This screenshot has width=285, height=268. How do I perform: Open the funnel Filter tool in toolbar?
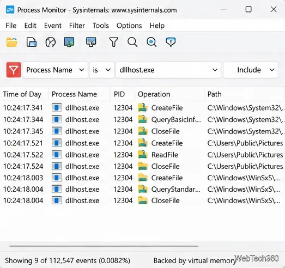pyautogui.click(x=113, y=42)
